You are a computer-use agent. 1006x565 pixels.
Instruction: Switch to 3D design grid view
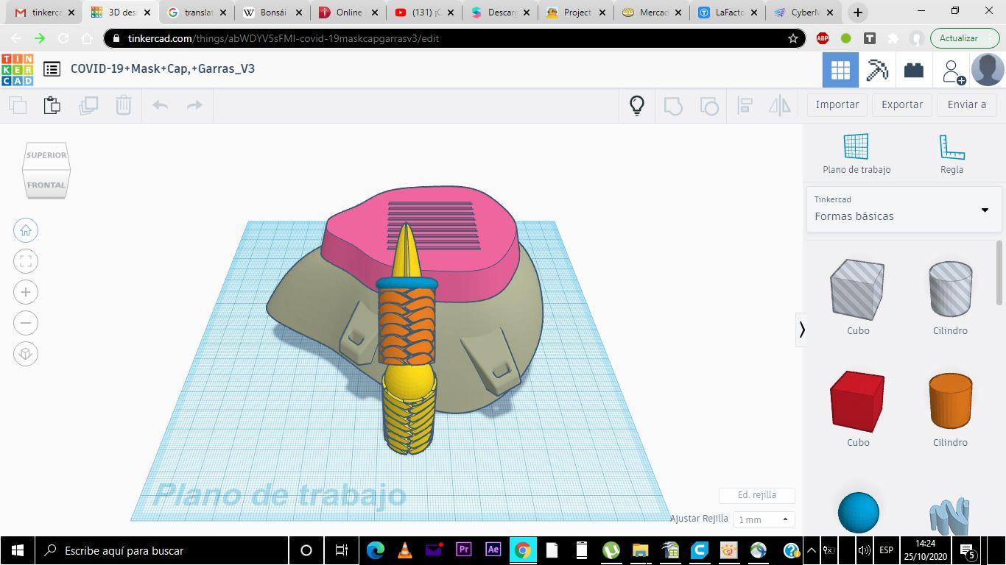[x=840, y=70]
